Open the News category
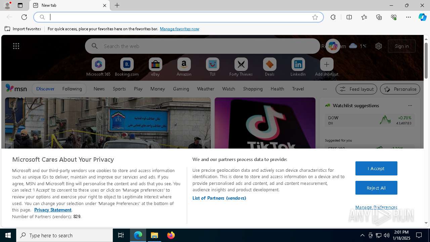The width and height of the screenshot is (430, 242). click(99, 89)
